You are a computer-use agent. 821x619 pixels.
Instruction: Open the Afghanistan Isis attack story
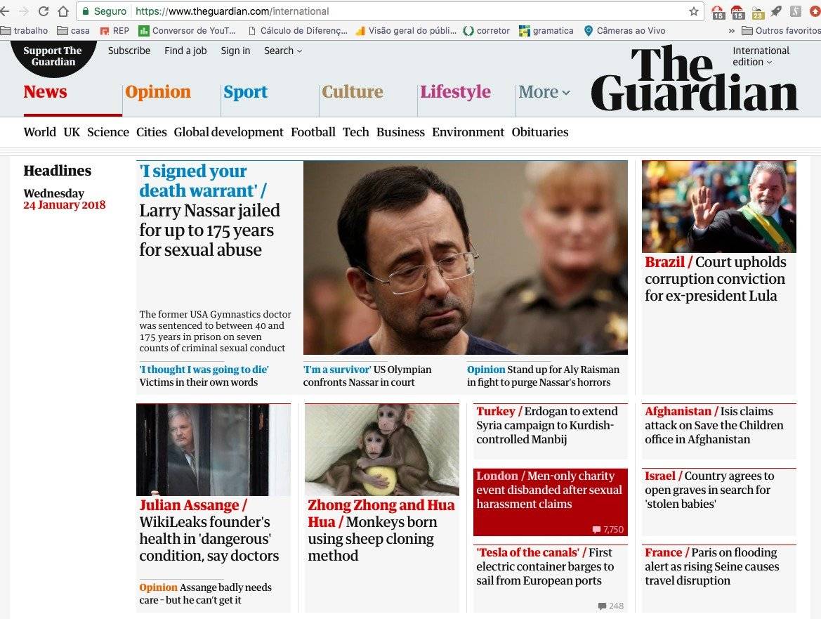point(714,425)
